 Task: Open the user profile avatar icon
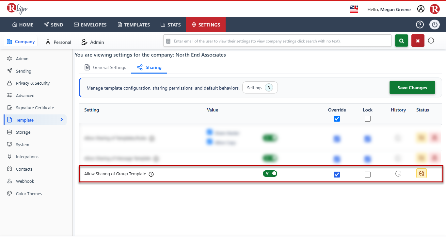coord(421,9)
